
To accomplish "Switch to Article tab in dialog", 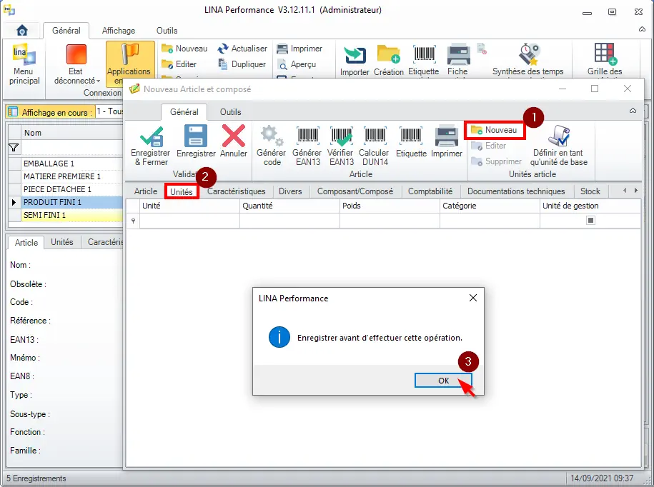I will click(x=146, y=191).
